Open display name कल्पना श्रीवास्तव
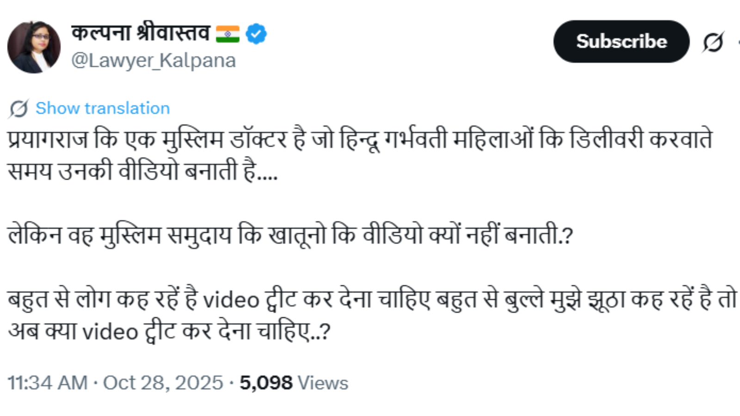 (141, 33)
